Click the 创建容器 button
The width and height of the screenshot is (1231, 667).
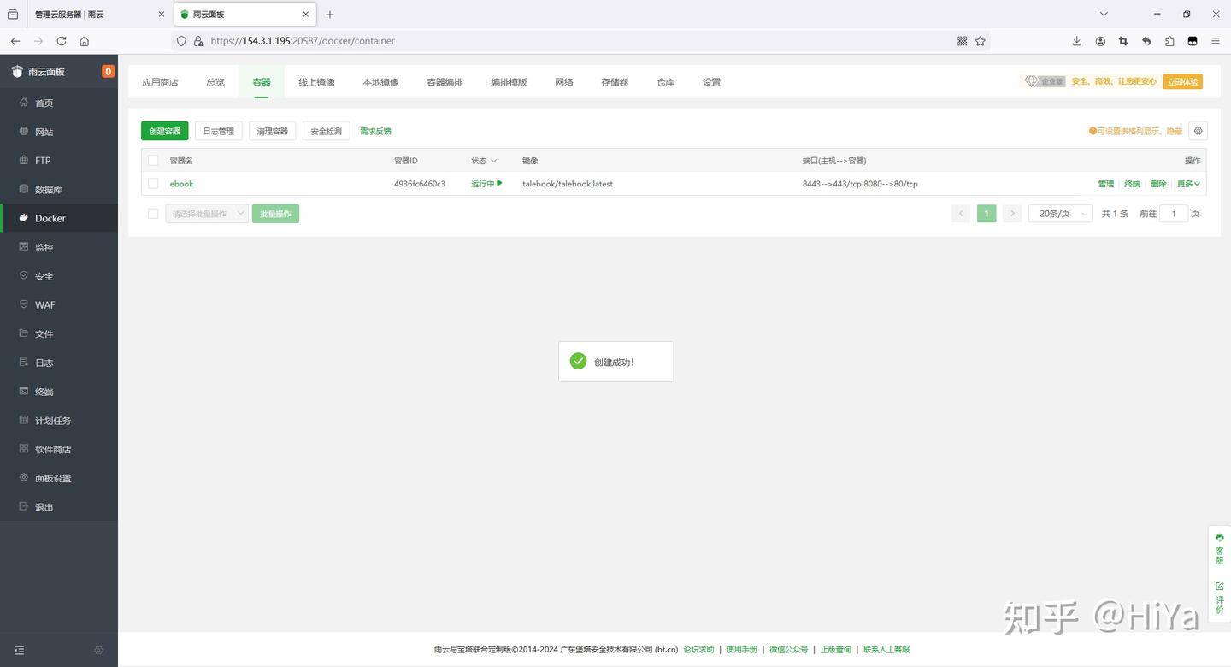tap(165, 131)
